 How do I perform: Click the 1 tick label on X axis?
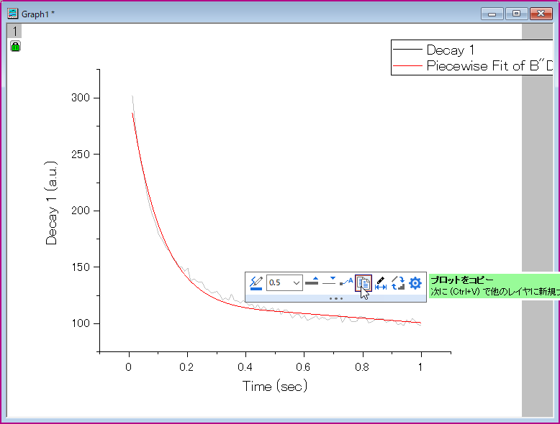pyautogui.click(x=420, y=367)
